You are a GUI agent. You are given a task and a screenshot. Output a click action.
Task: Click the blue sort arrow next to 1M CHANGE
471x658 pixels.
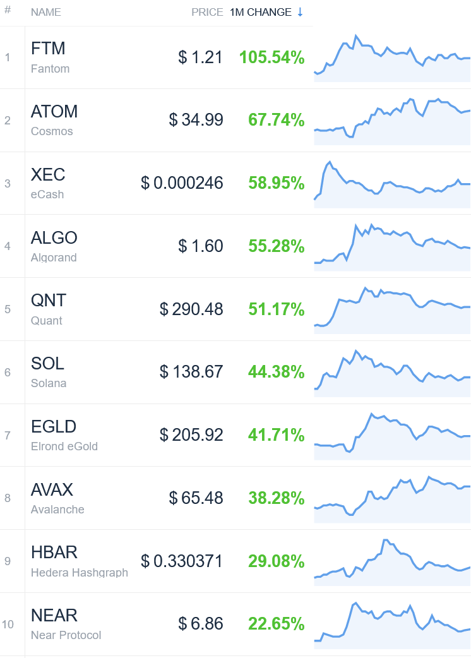300,12
